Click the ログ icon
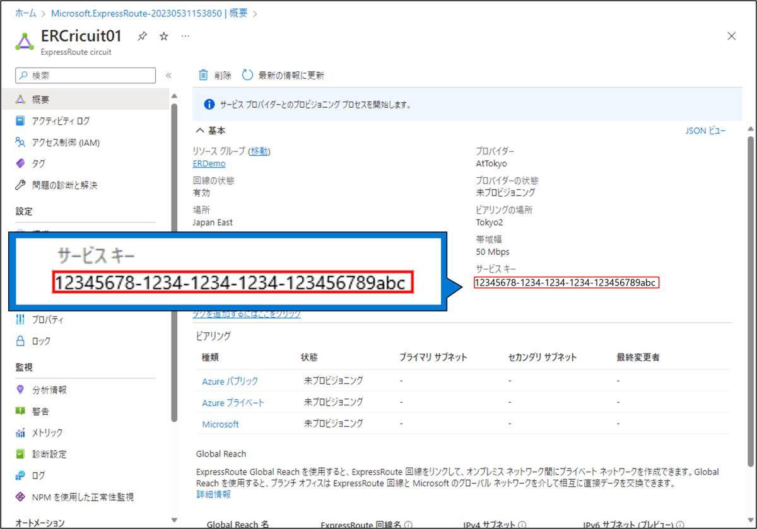The height and width of the screenshot is (529, 757). coord(20,475)
